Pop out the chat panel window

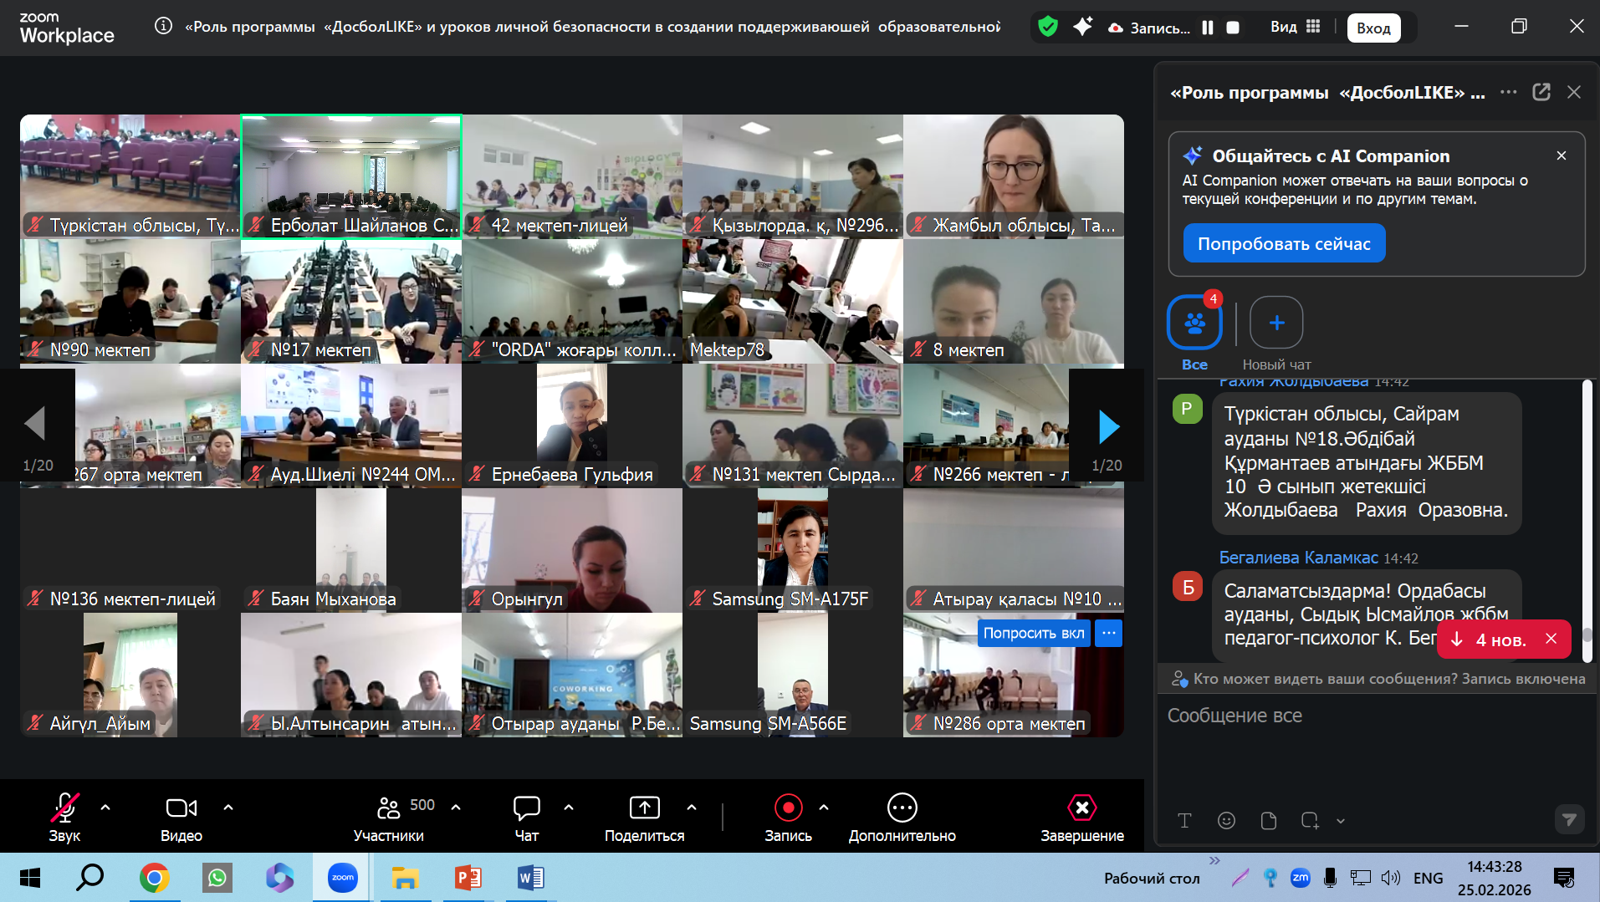[x=1541, y=92]
